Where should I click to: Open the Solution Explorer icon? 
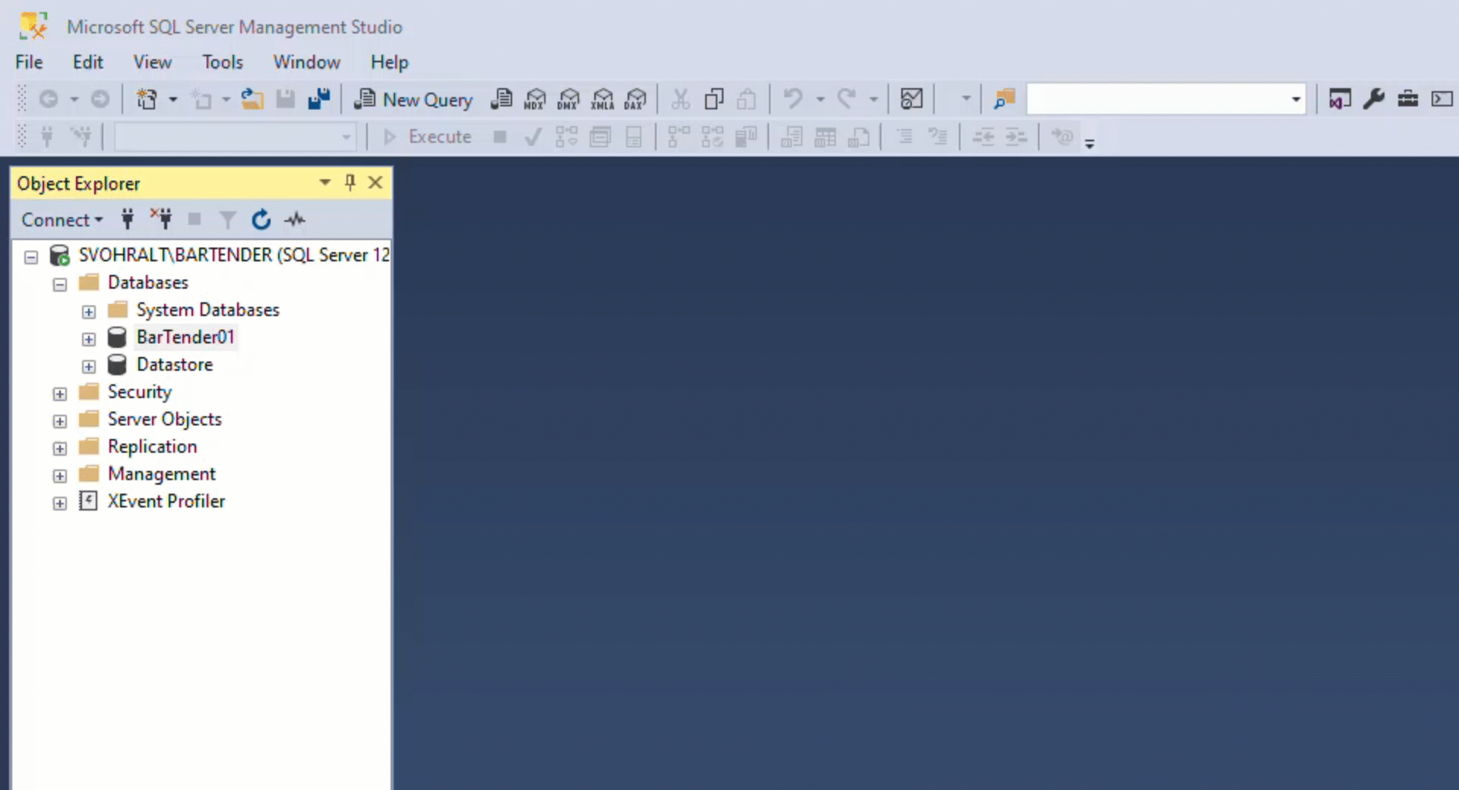pos(1340,100)
